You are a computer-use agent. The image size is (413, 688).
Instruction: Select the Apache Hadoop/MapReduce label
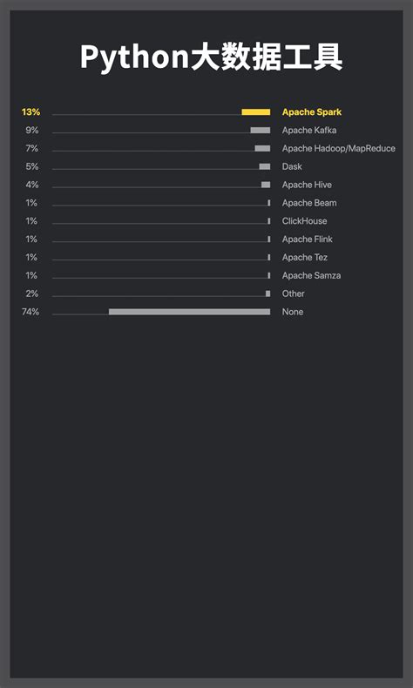(x=338, y=149)
